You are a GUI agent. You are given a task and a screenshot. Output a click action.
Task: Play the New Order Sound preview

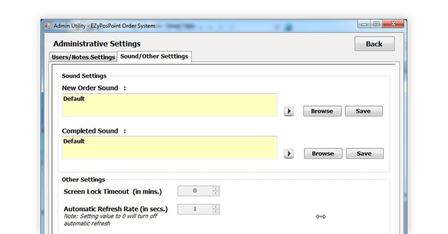click(289, 111)
